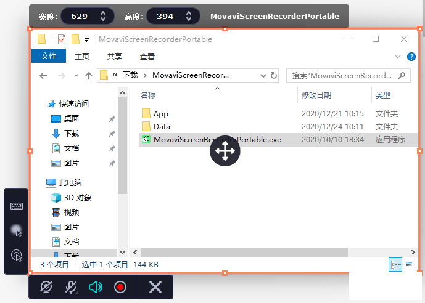This screenshot has width=425, height=303.
Task: Click the search box for MovaviScreenRecorderPortable
Action: coord(349,76)
